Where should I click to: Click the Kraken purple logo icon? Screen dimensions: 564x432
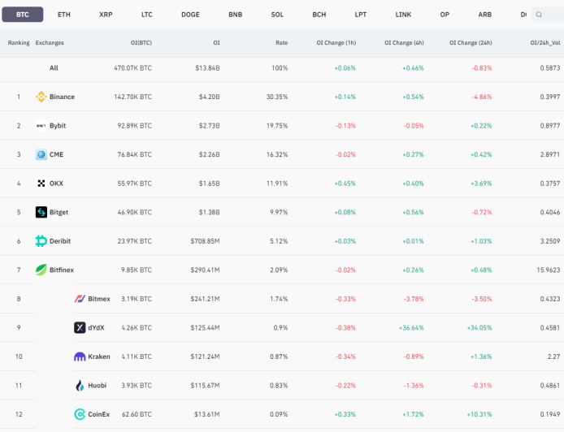point(80,356)
